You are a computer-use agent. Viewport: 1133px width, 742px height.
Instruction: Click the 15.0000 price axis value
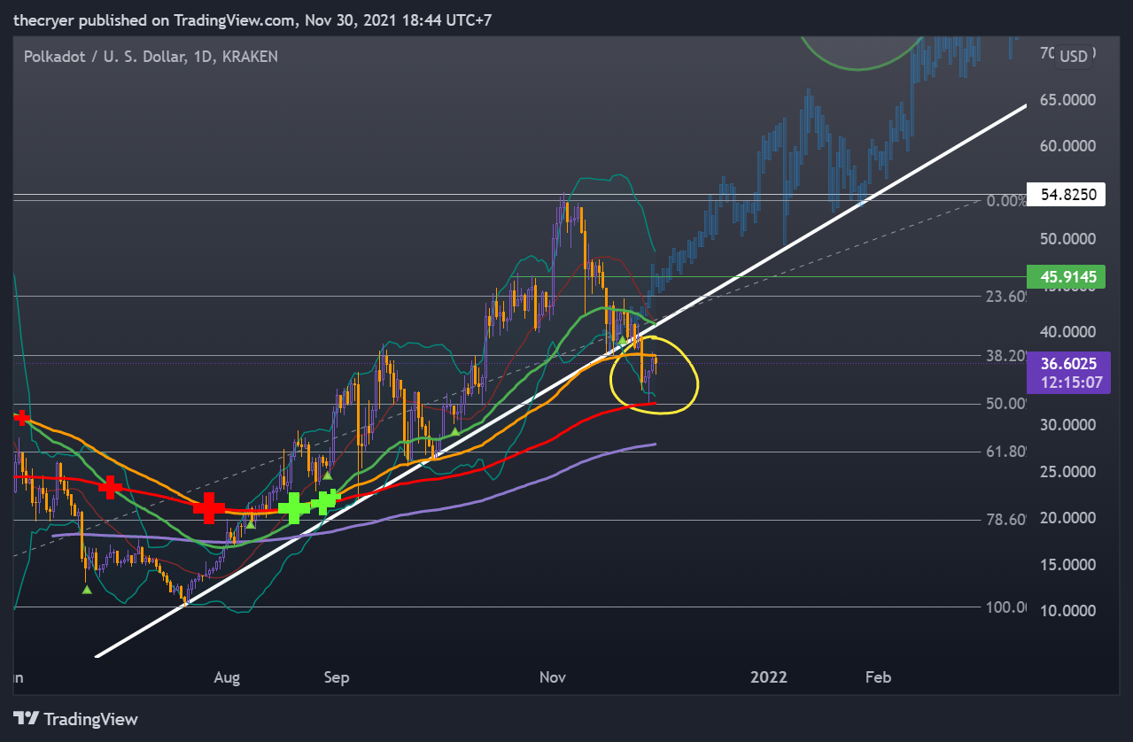pos(1068,565)
